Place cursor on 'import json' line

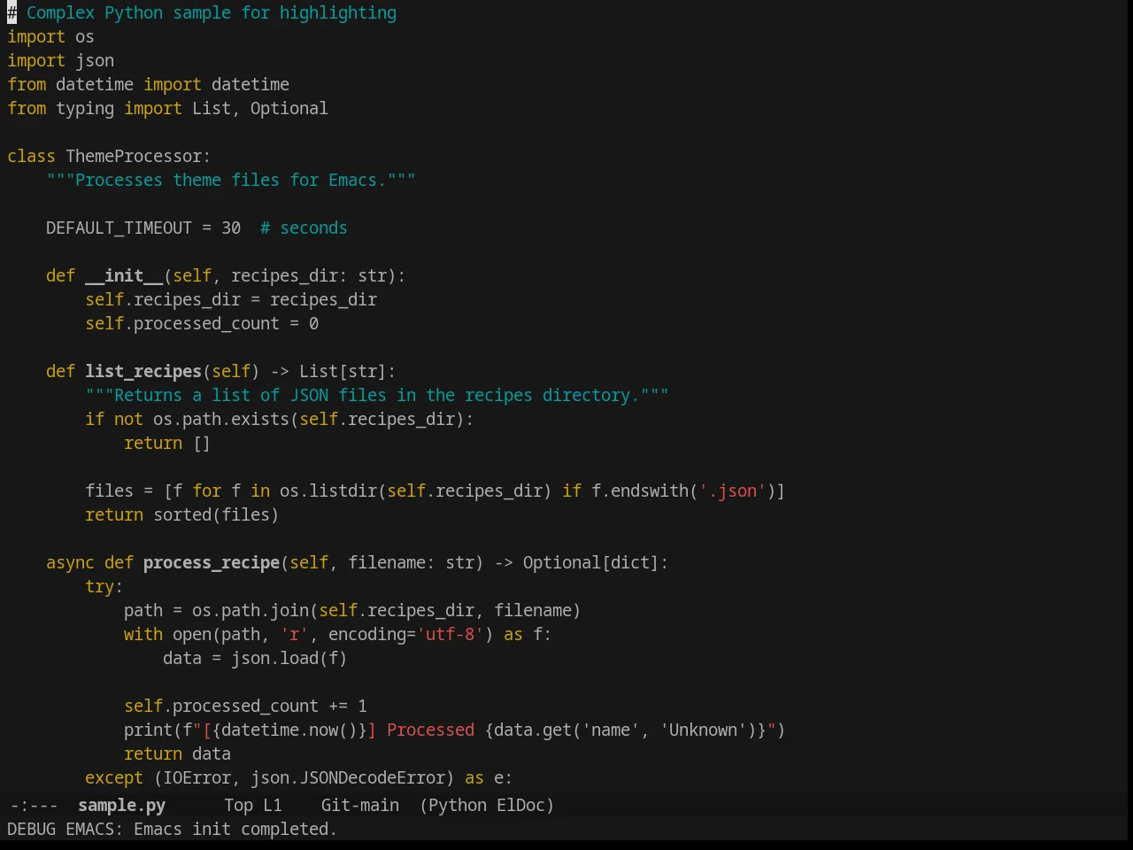60,60
